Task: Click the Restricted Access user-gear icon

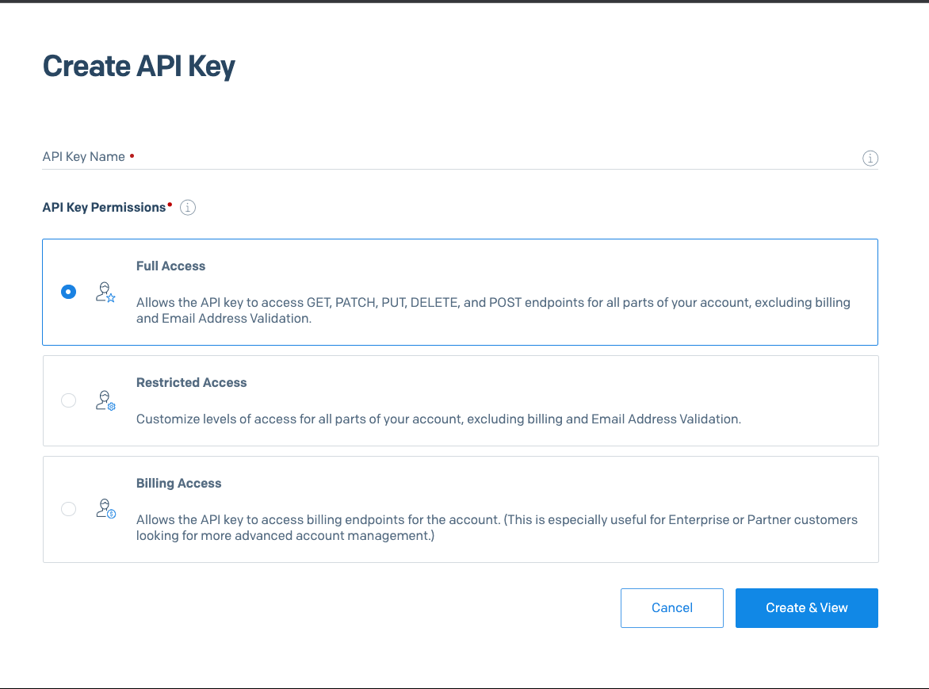Action: (105, 400)
